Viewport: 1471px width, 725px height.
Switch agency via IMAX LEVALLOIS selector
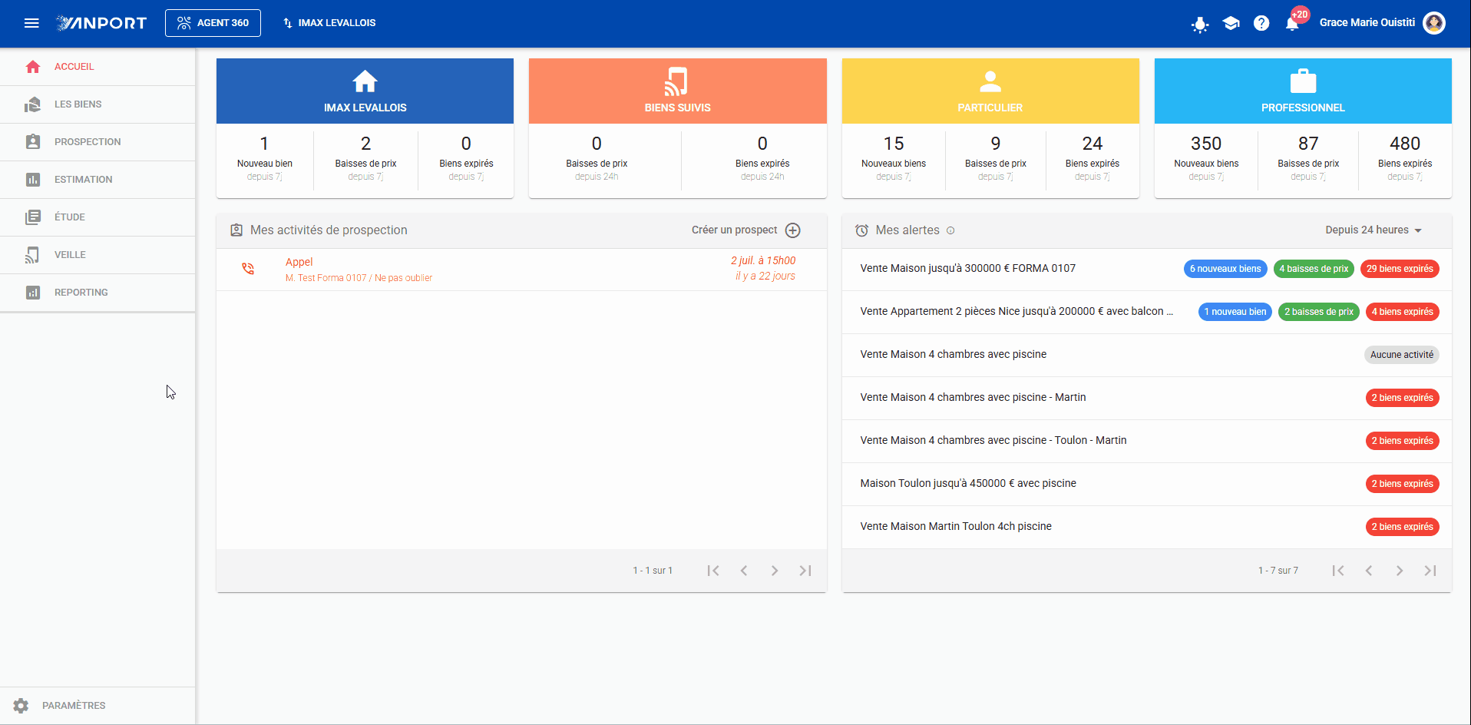[x=329, y=23]
